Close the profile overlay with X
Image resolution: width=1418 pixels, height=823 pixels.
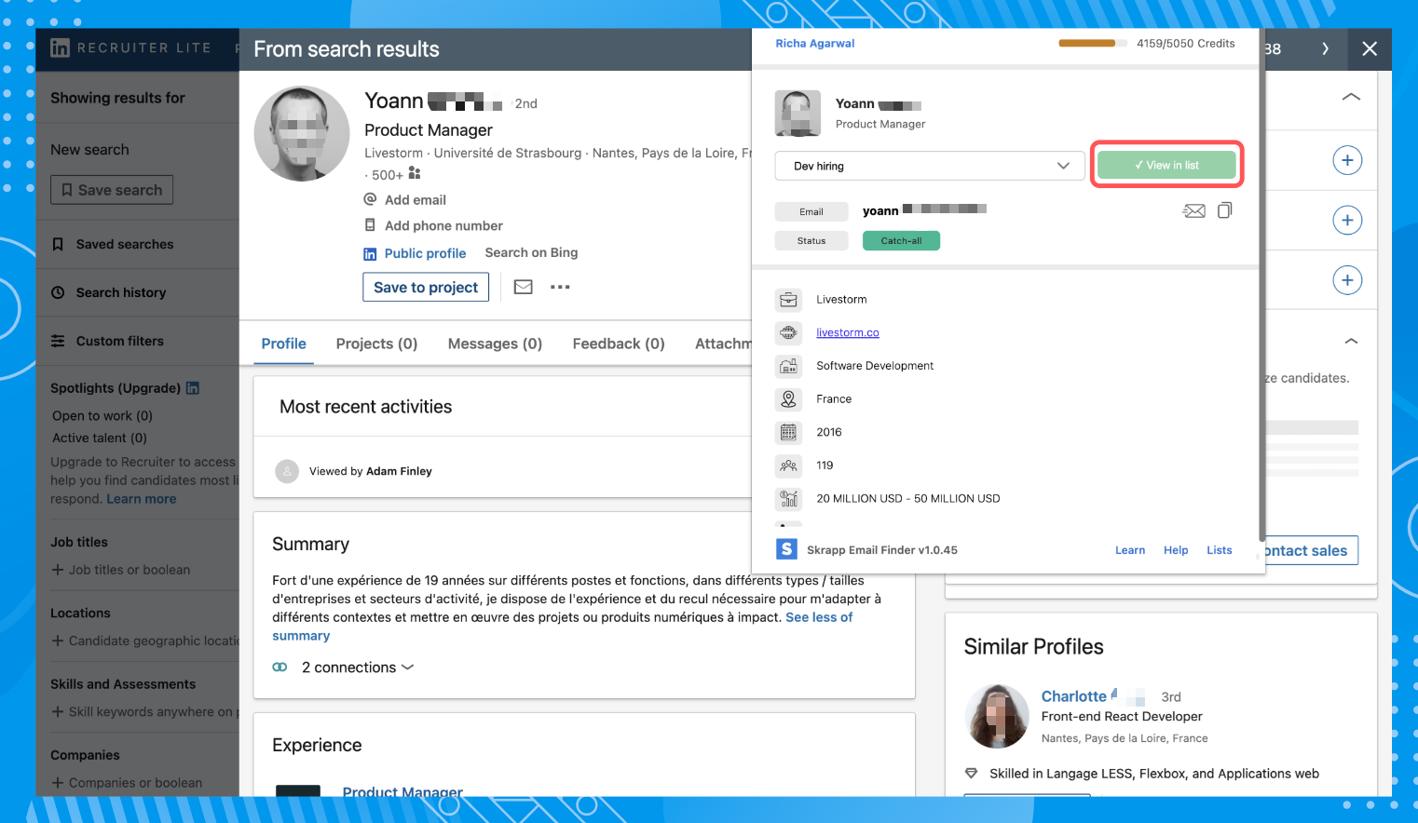pyautogui.click(x=1369, y=48)
